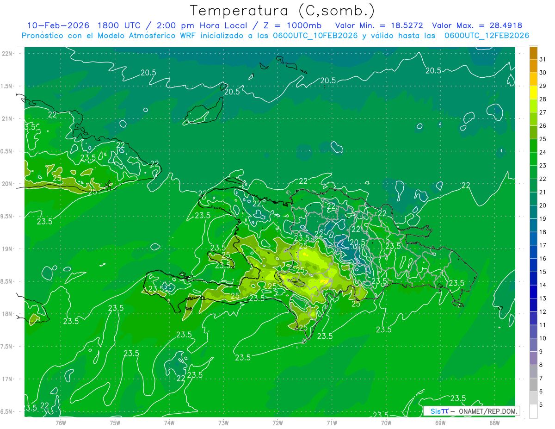The height and width of the screenshot is (429, 555).
Task: Click the '75W' longitude axis label
Action: pyautogui.click(x=115, y=423)
